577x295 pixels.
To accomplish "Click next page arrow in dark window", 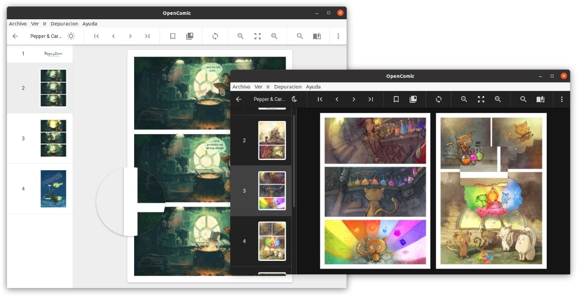I will point(354,99).
